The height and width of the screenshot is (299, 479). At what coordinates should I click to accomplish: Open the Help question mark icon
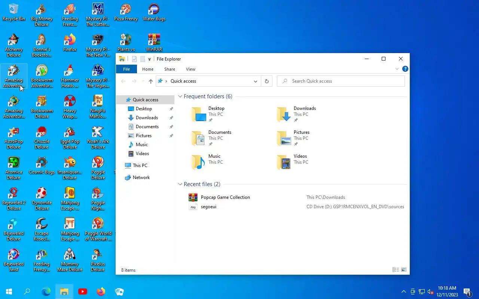(405, 69)
